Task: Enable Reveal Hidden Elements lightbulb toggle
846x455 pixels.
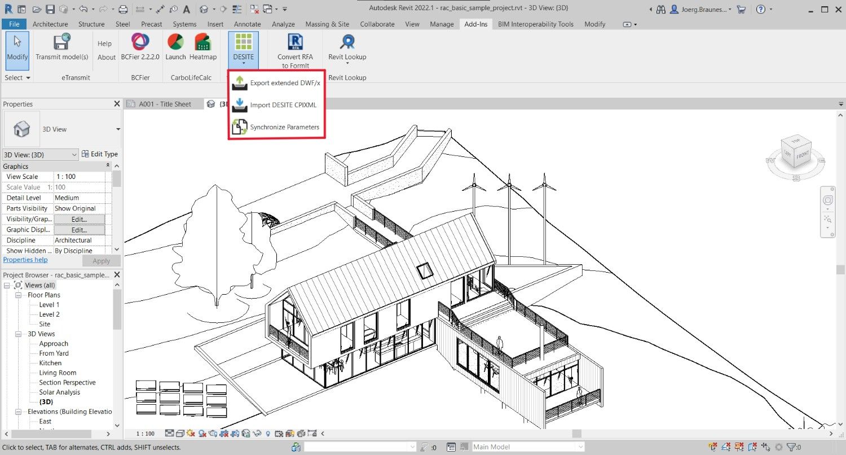Action: click(268, 433)
